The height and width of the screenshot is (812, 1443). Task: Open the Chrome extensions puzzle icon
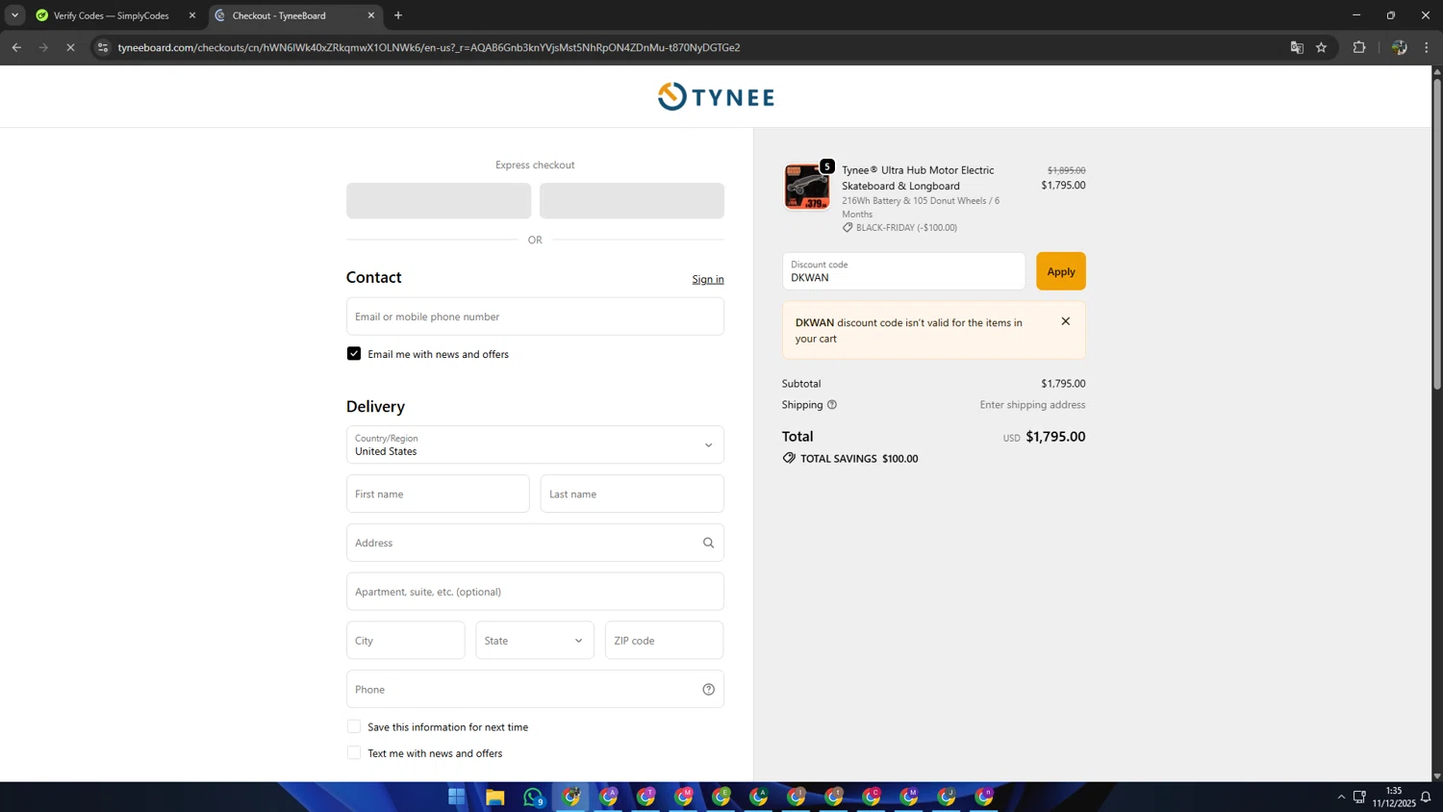(1359, 47)
